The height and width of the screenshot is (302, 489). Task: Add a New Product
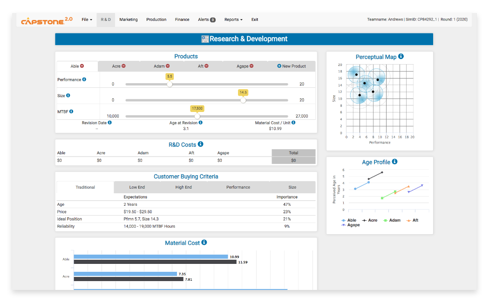[x=292, y=66]
